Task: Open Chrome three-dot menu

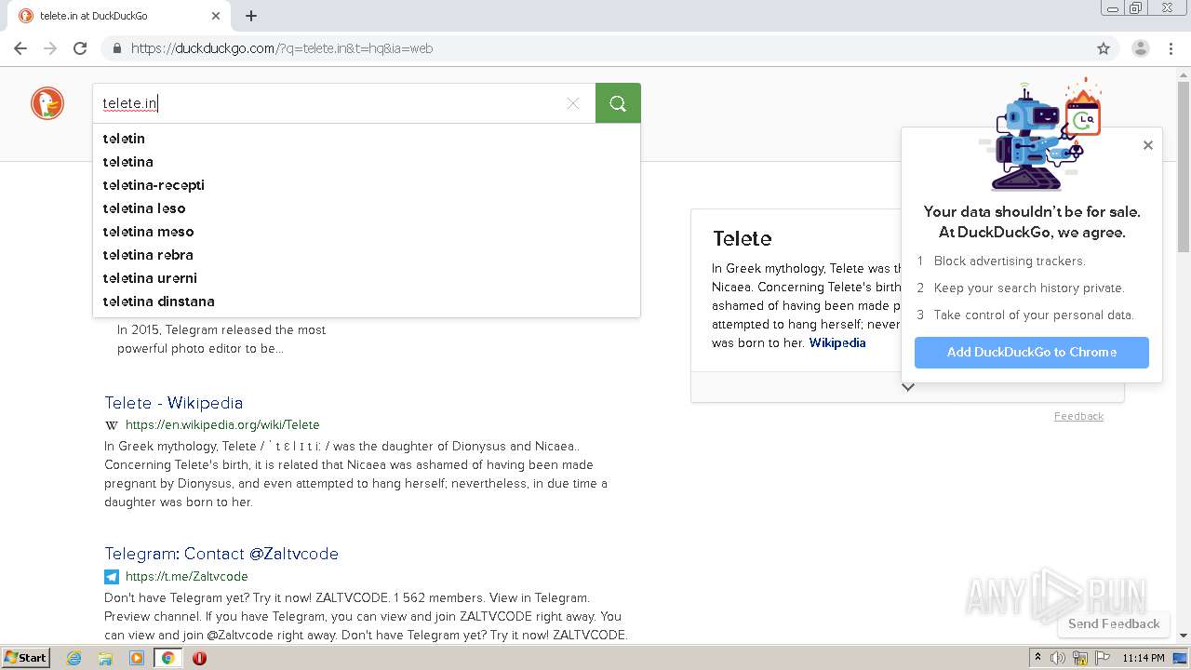Action: pyautogui.click(x=1171, y=48)
